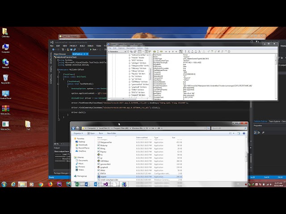Open the Automation mode dropdown in Inspect
This screenshot has width=286, height=214.
125,52
